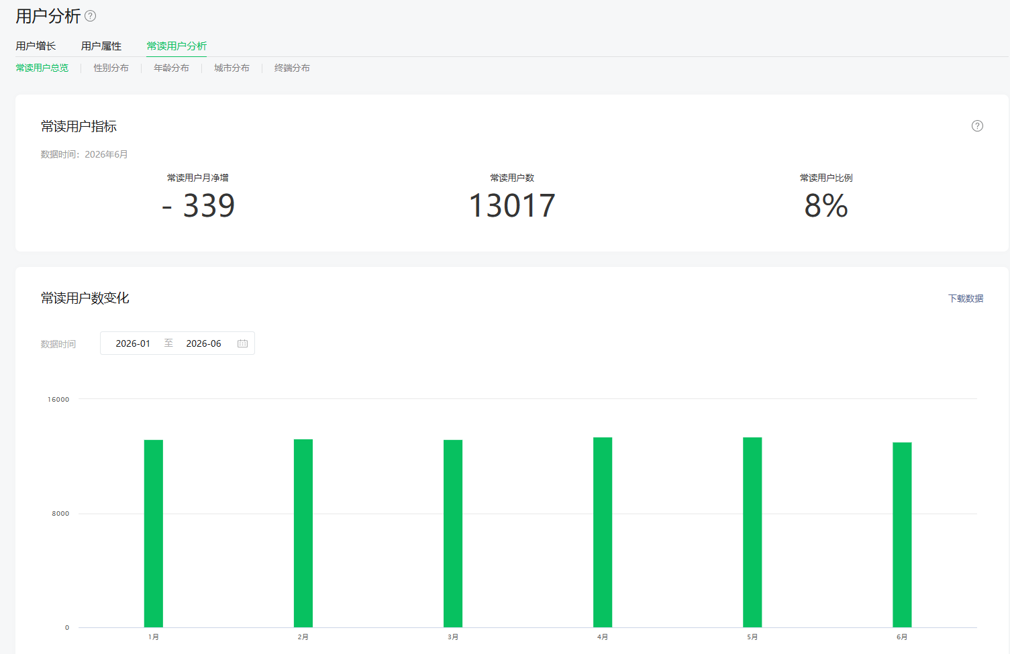Image resolution: width=1010 pixels, height=654 pixels.
Task: Click the help icon in 常读用户指标 card
Action: [x=977, y=126]
